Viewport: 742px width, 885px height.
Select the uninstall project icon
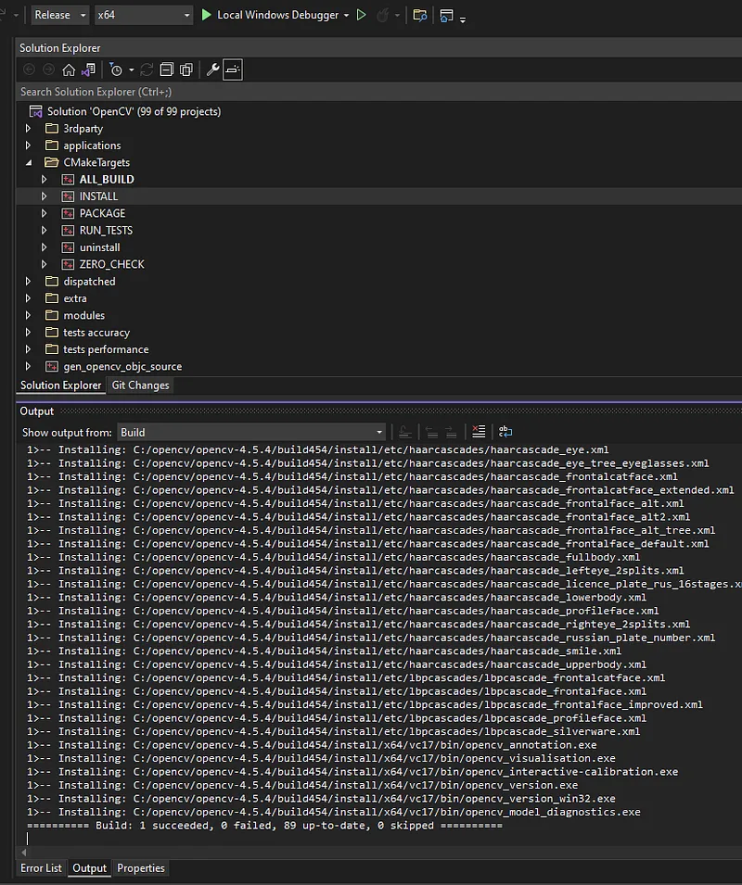tap(68, 247)
